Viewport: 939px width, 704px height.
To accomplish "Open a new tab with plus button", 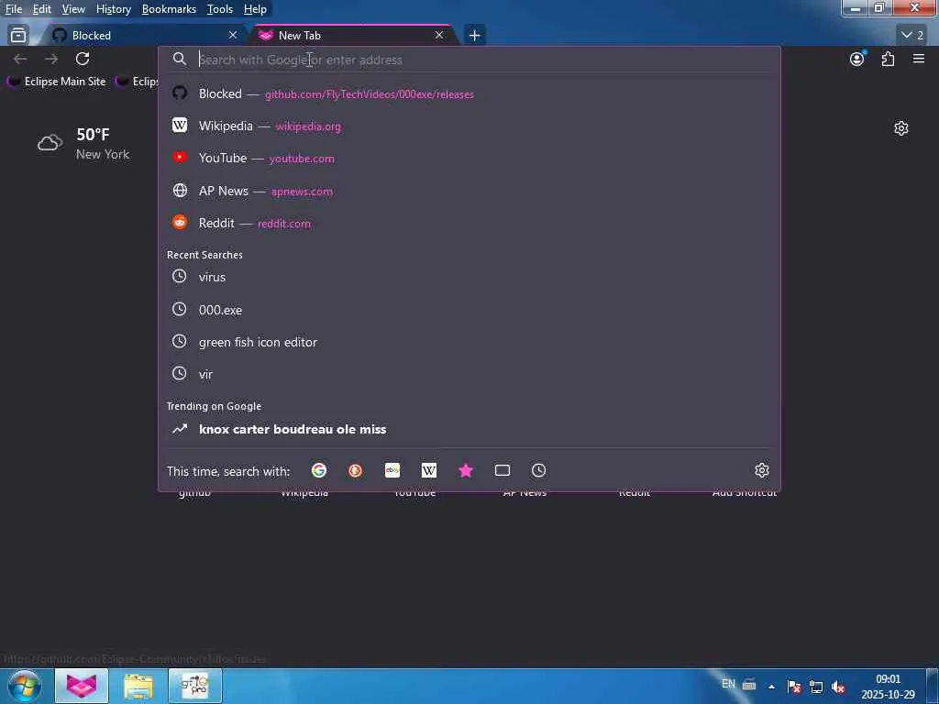I will pyautogui.click(x=474, y=36).
